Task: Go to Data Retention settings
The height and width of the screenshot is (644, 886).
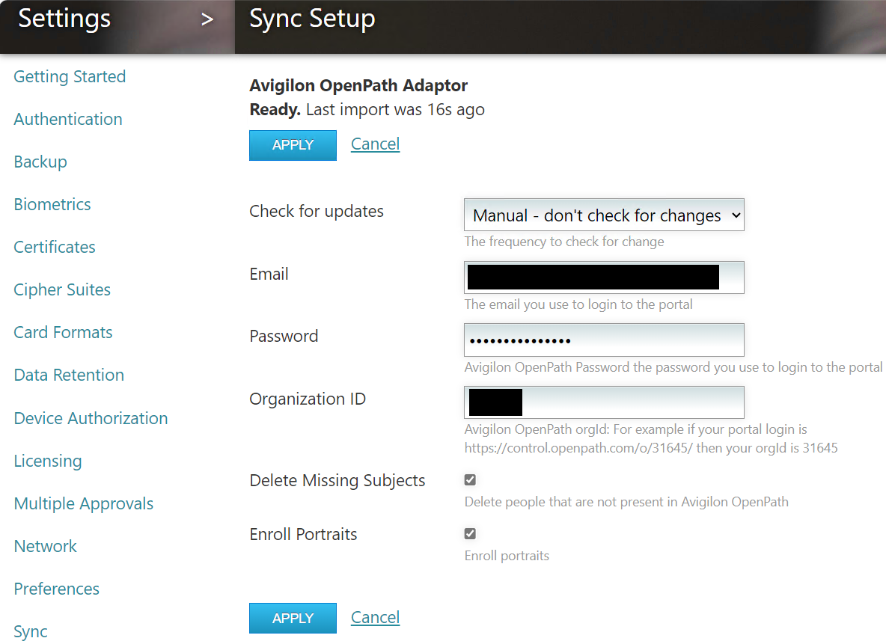Action: 69,375
